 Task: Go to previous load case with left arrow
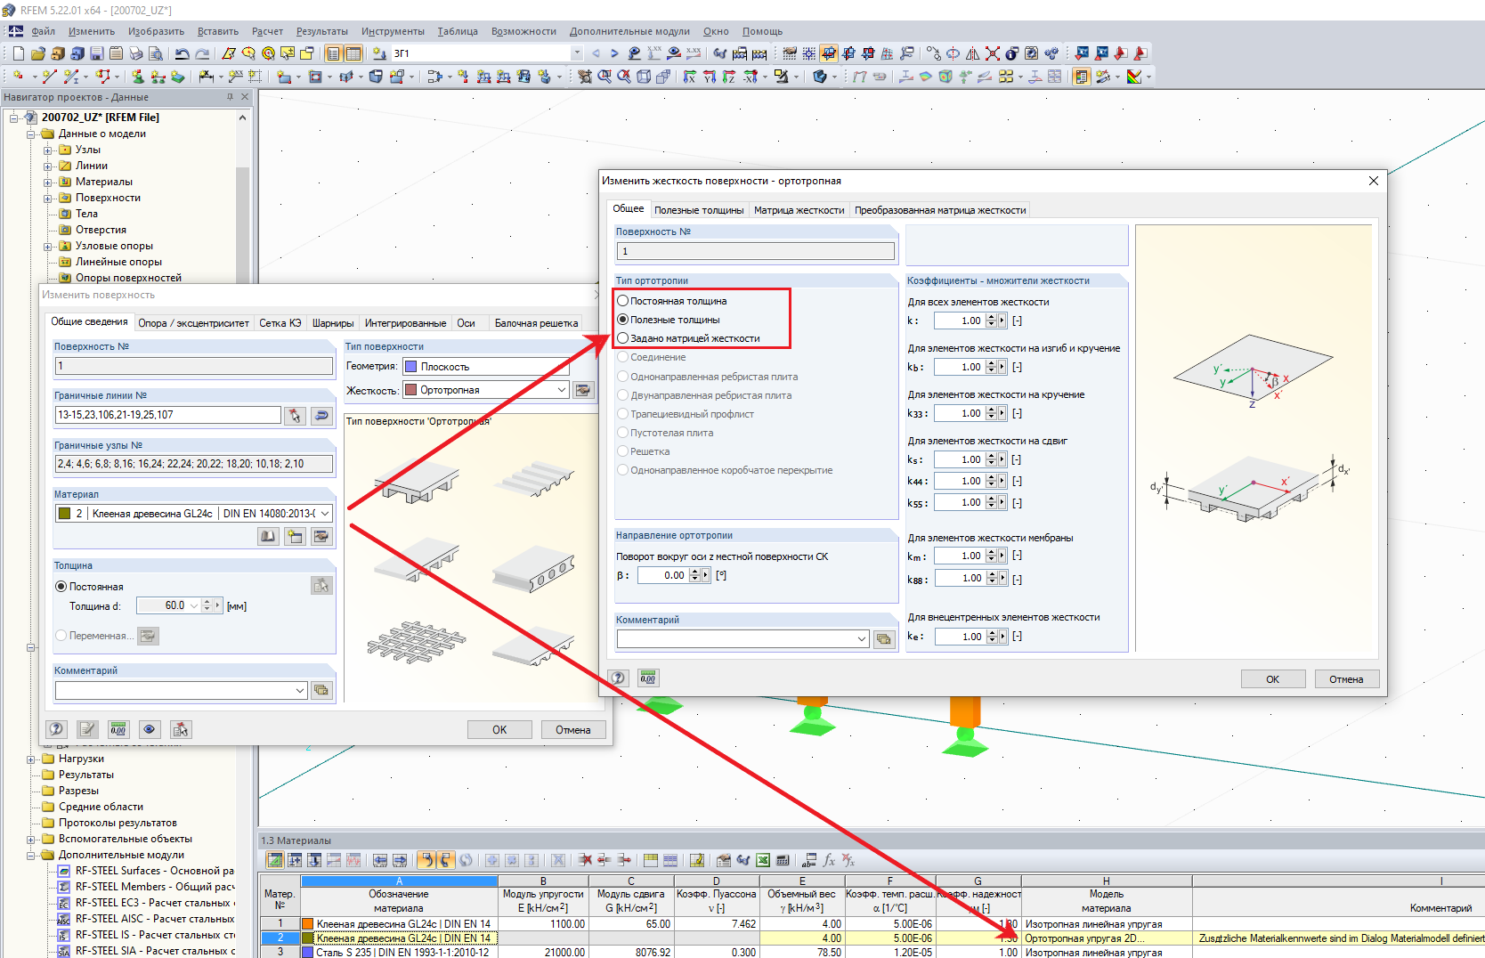tap(596, 53)
